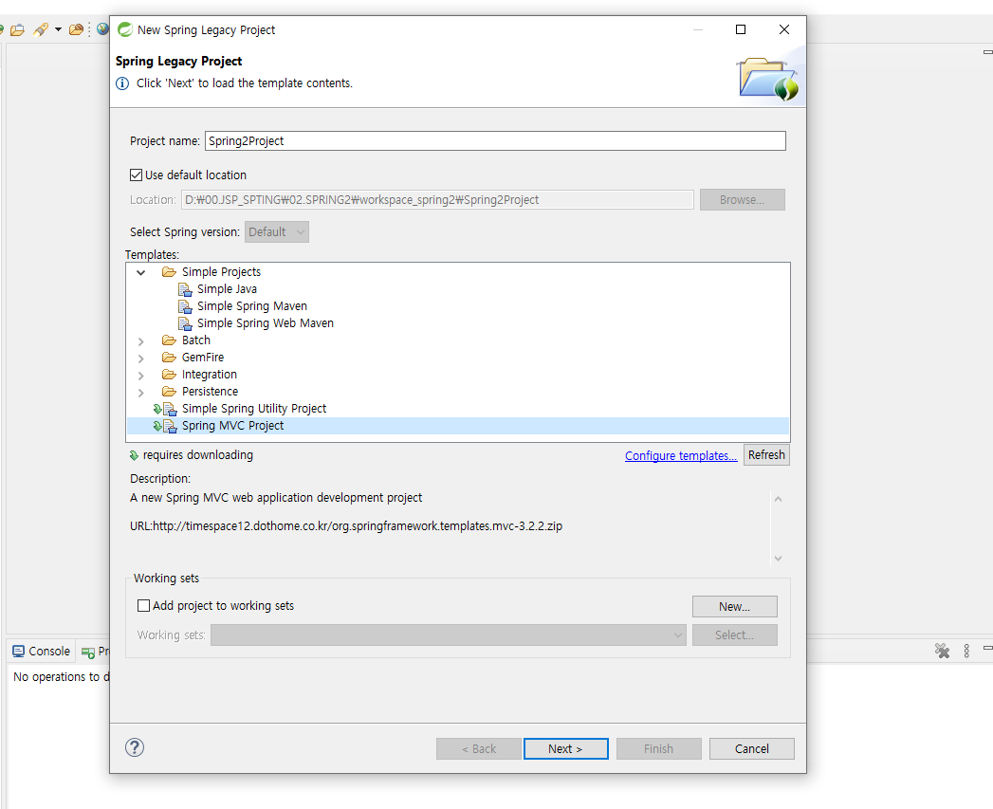Click the globe web browser toolbar icon
The height and width of the screenshot is (809, 993).
[102, 29]
